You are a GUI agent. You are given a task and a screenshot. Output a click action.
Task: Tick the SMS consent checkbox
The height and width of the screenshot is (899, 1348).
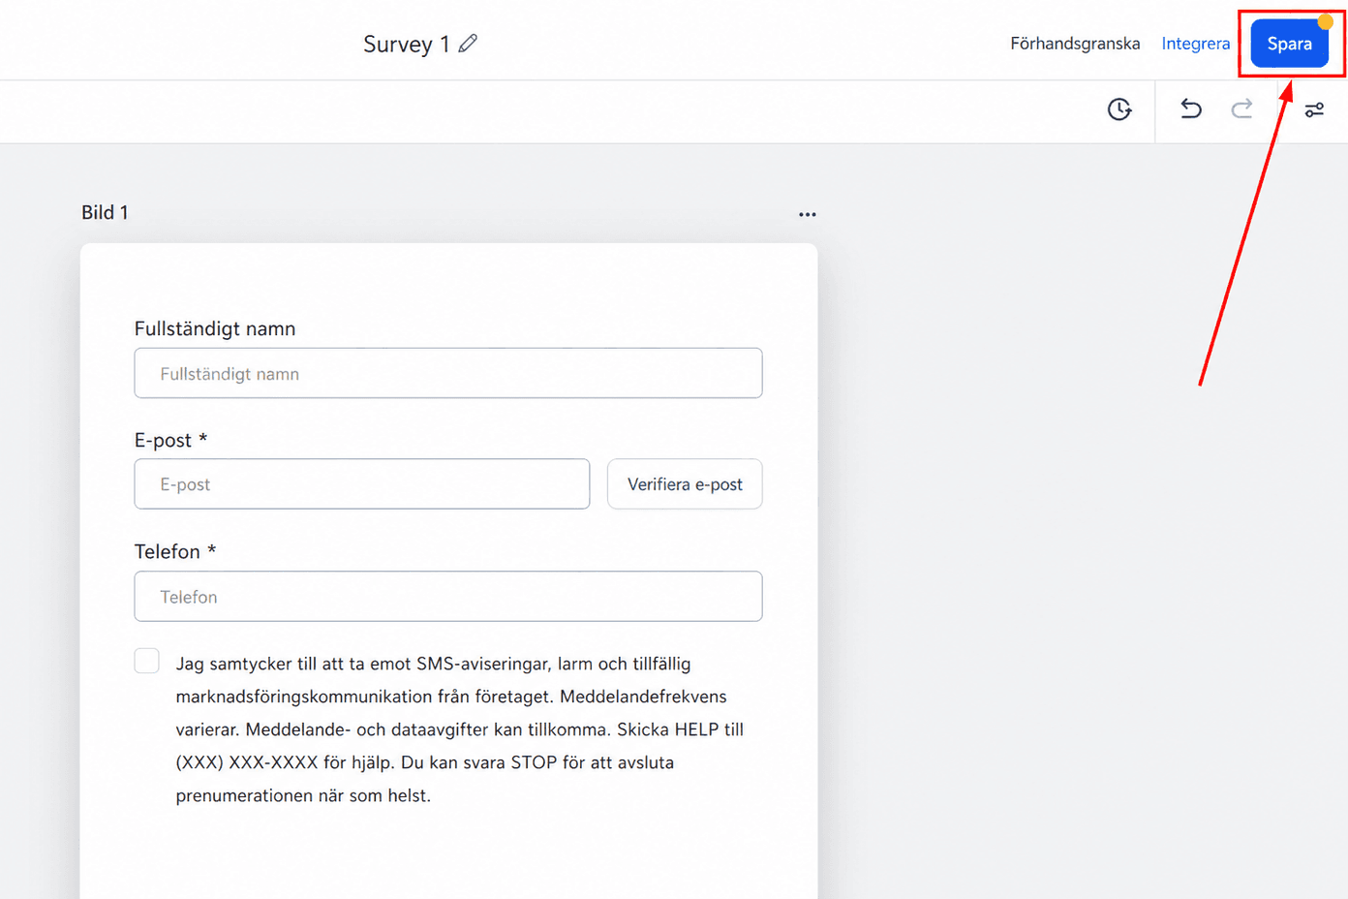click(147, 661)
